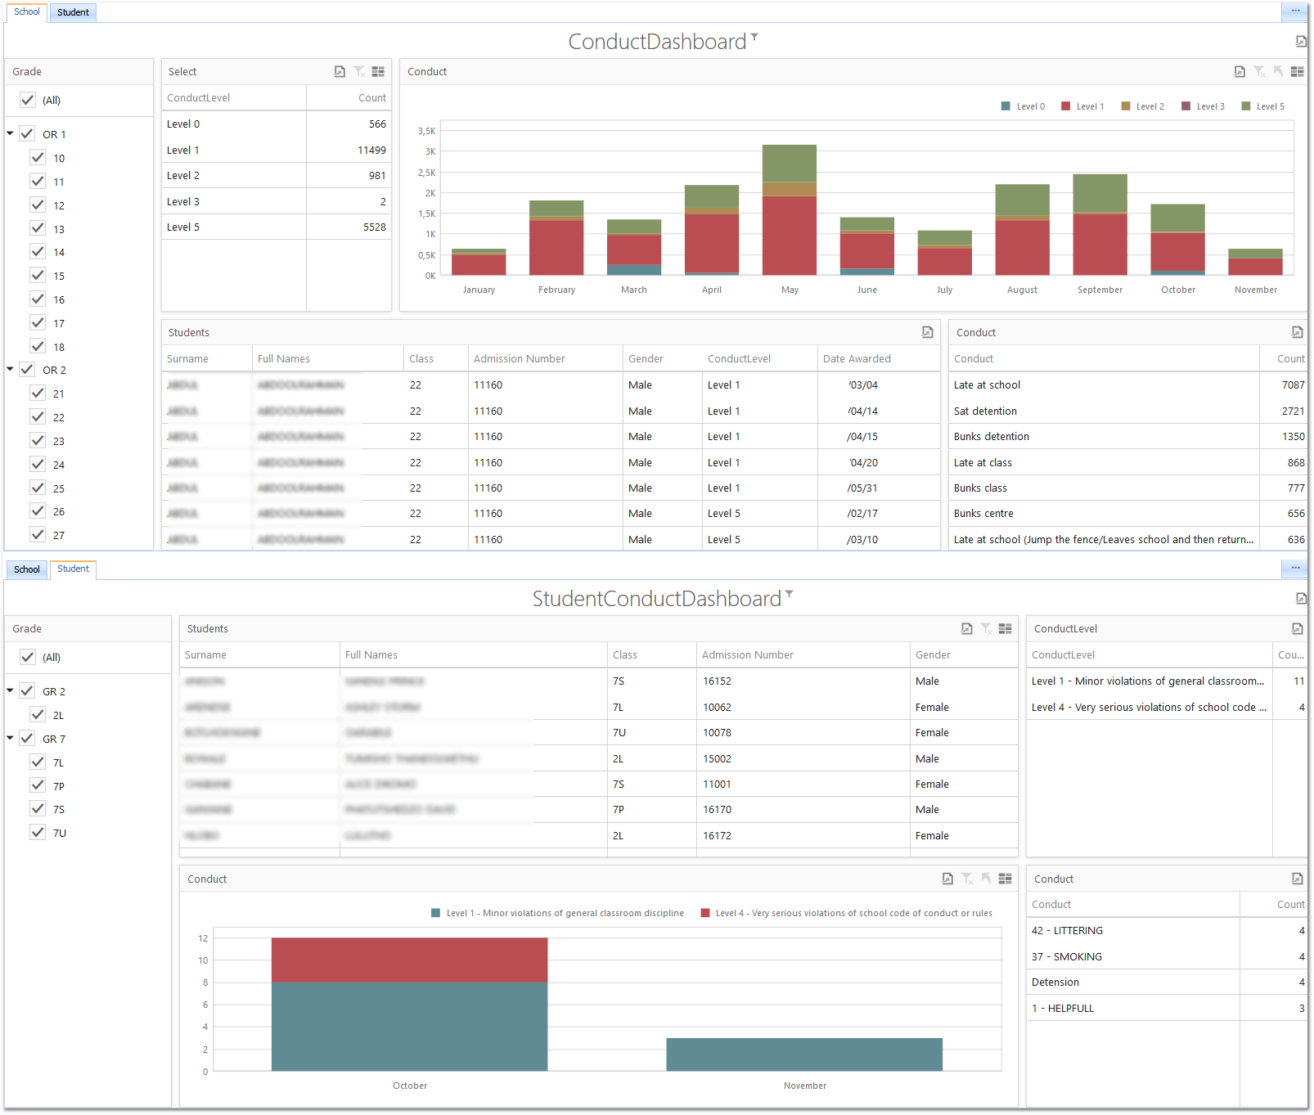This screenshot has width=1314, height=1115.
Task: Sort by Gender in StudentConductDashboard Students grid
Action: 964,654
